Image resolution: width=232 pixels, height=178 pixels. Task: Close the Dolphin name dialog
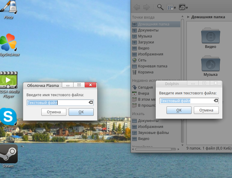(x=216, y=83)
